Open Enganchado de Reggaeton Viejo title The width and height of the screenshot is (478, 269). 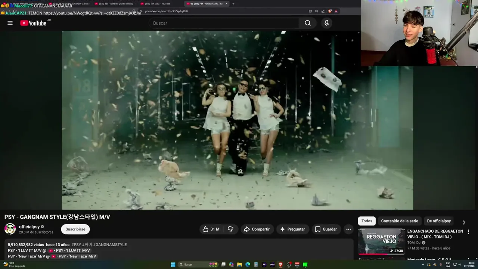[435, 234]
